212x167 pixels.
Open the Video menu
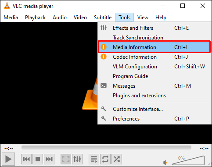coord(80,18)
